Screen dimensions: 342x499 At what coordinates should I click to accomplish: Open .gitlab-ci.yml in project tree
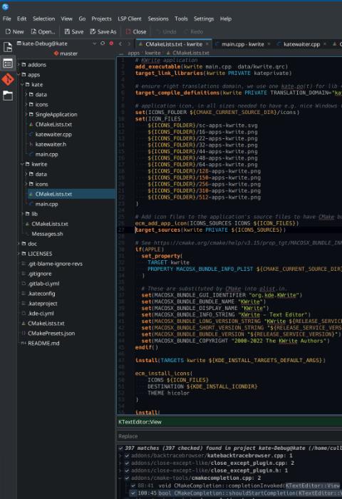[x=43, y=284]
